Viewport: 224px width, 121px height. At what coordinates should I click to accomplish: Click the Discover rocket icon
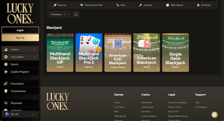[55, 5]
